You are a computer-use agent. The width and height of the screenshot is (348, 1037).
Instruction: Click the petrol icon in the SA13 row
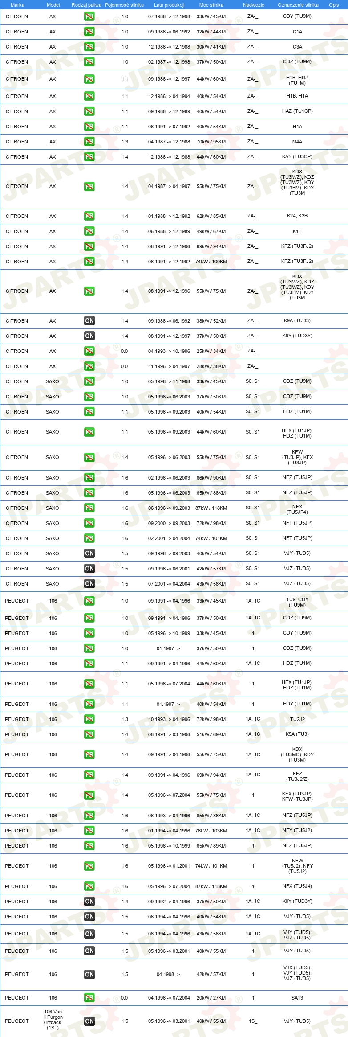(x=89, y=998)
